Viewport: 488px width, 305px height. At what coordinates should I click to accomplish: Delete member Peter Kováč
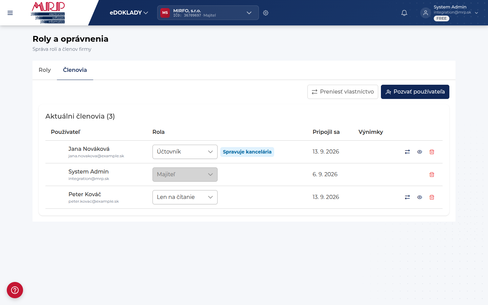pos(432,197)
